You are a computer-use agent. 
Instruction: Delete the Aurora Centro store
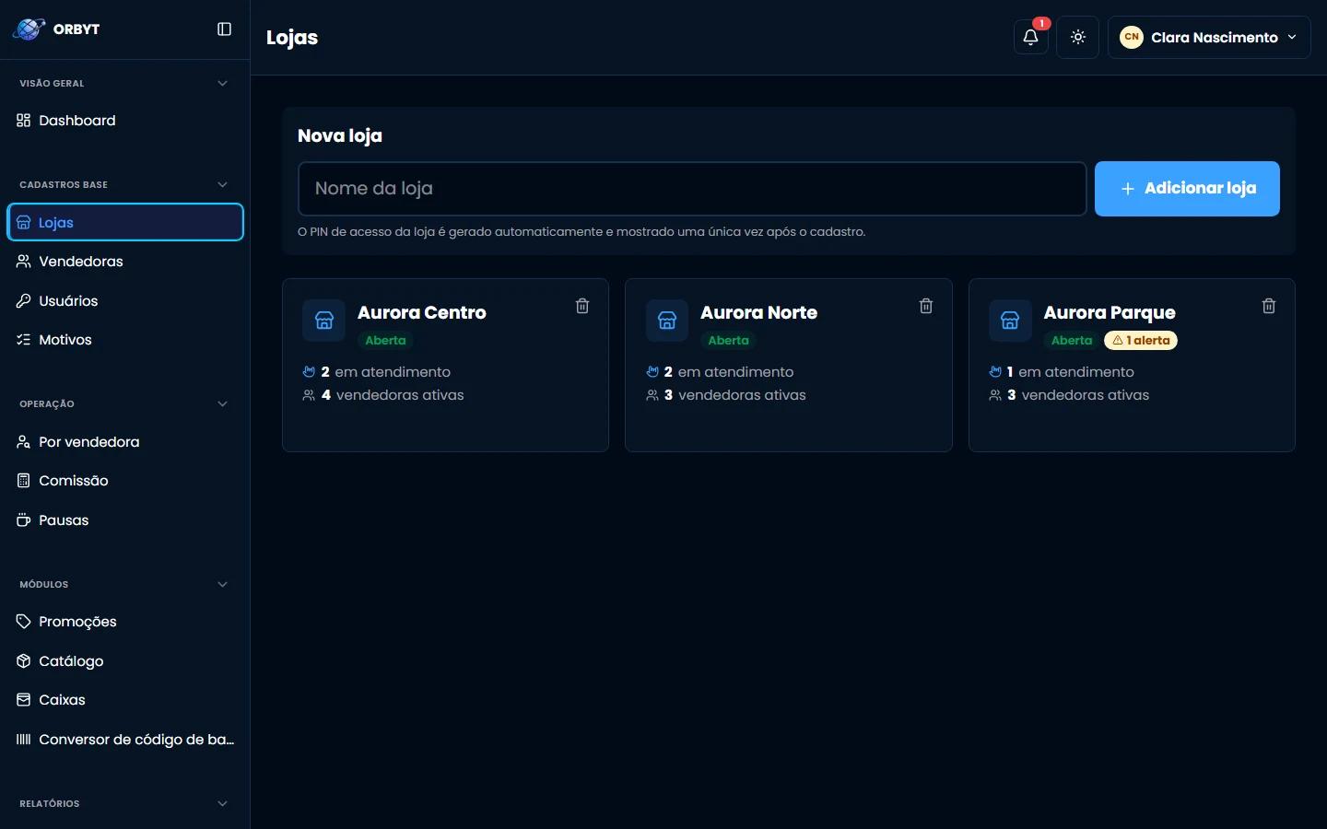click(582, 306)
